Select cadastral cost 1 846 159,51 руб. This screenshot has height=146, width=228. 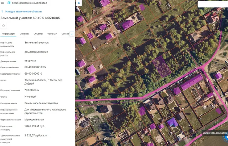tap(35, 126)
